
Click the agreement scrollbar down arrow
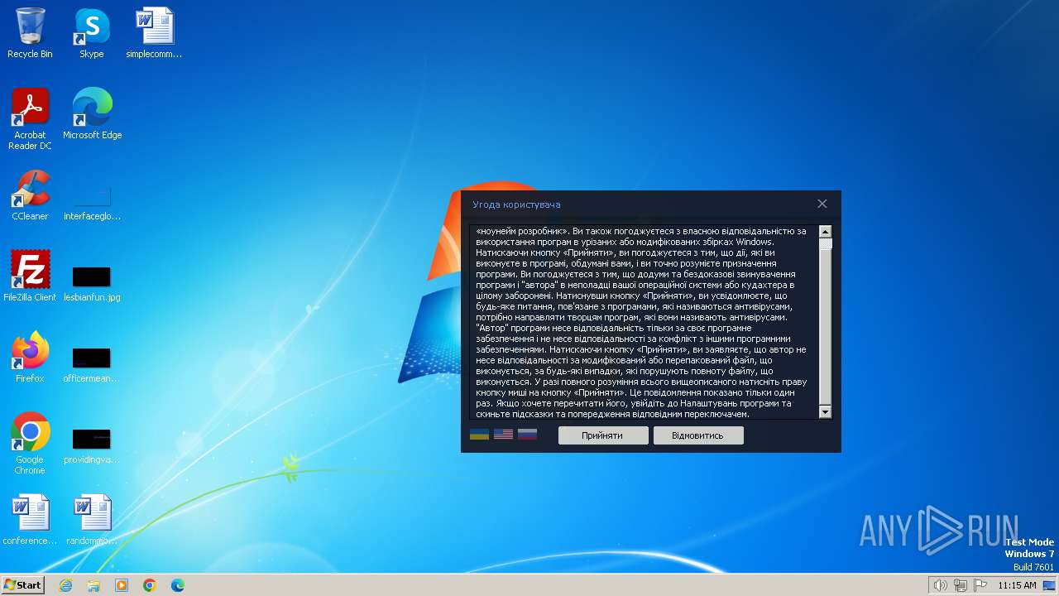click(x=825, y=411)
